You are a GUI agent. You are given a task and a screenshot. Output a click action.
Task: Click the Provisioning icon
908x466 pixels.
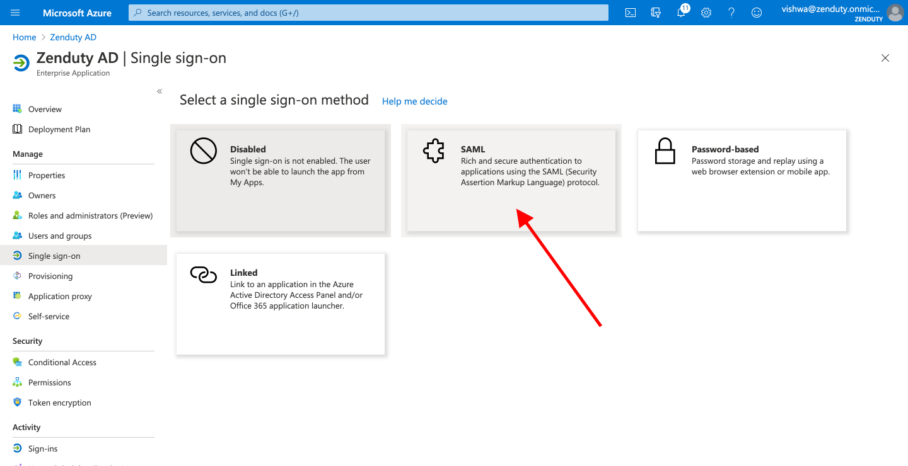click(17, 276)
